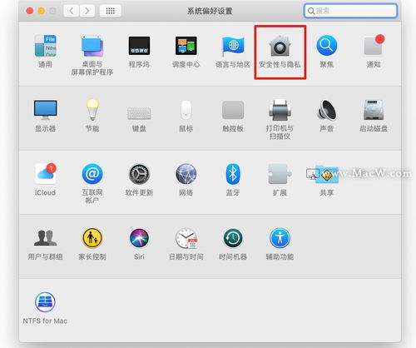
Task: Open the 通知 notifications pane
Action: click(374, 52)
